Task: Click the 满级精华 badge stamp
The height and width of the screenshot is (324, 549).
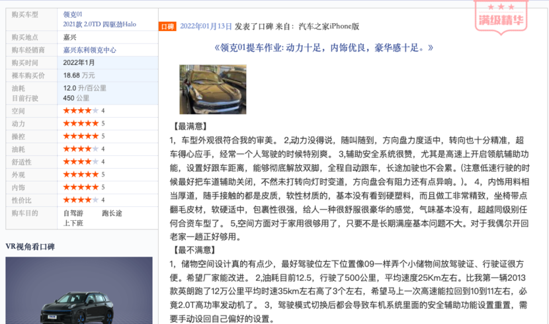Action: click(501, 17)
